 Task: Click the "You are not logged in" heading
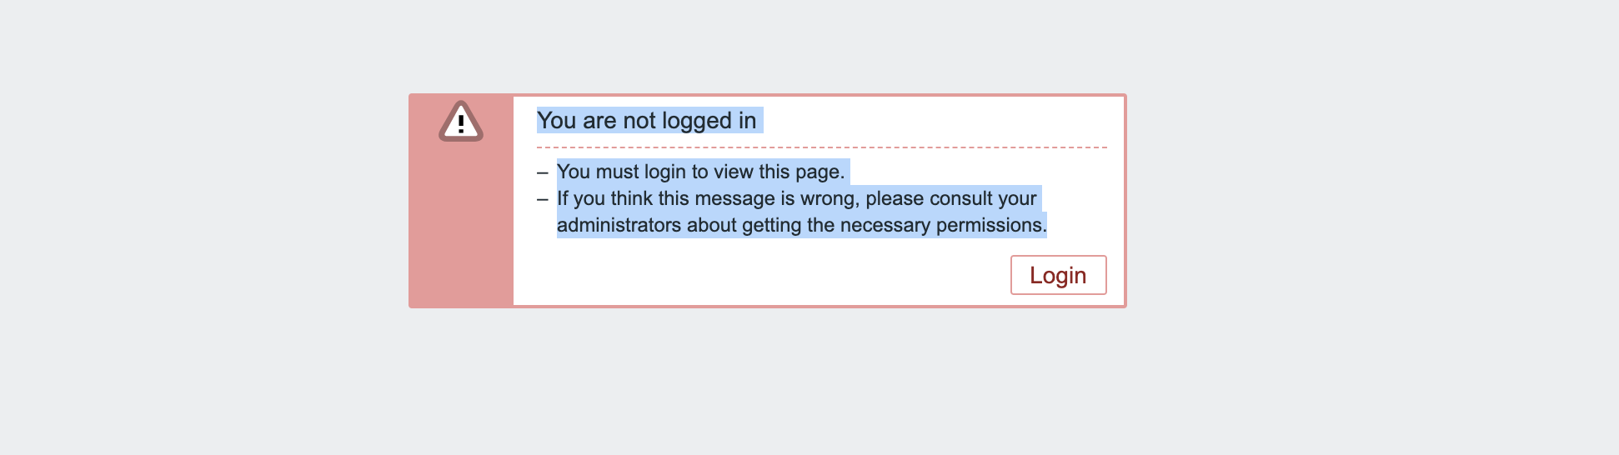pyautogui.click(x=646, y=121)
